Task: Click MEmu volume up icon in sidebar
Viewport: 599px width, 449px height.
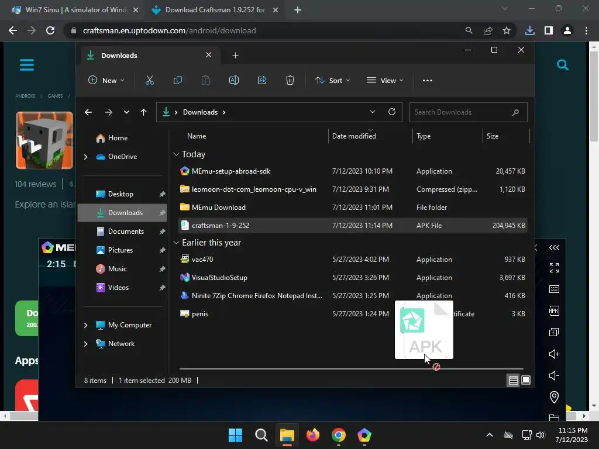Action: [554, 354]
